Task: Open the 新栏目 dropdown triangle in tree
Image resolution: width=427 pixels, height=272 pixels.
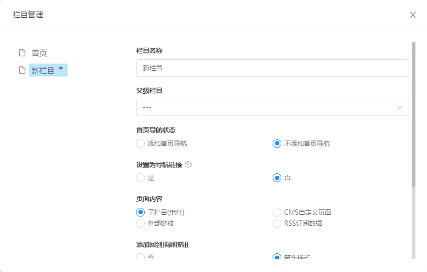Action: pyautogui.click(x=61, y=69)
